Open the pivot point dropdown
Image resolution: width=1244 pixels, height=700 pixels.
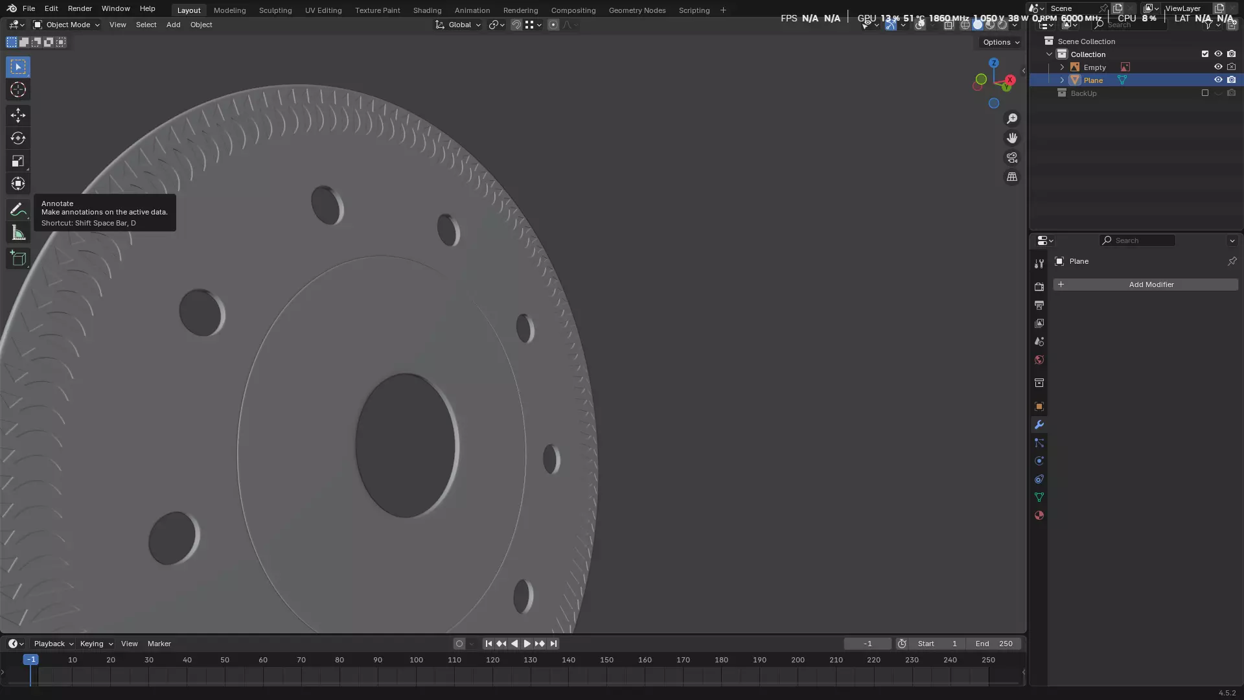496,25
